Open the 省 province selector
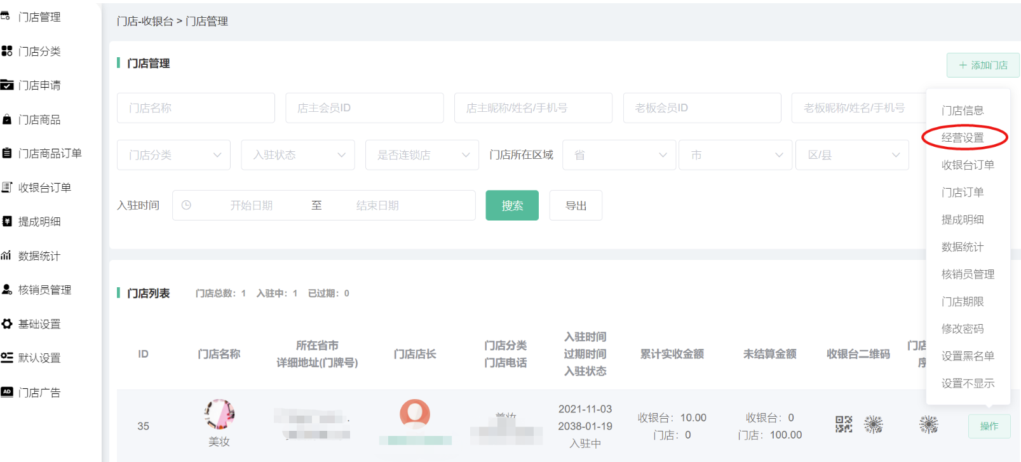 pos(619,155)
